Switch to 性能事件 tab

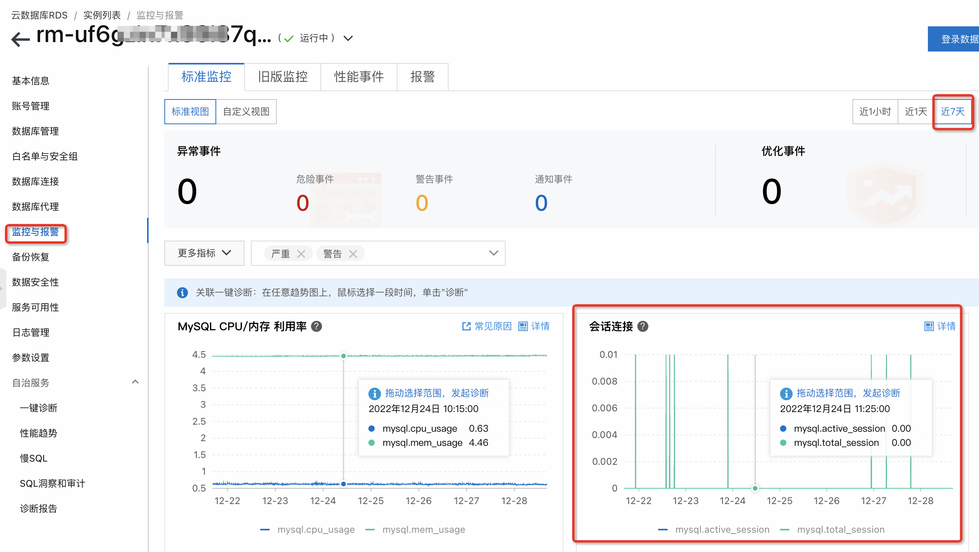pyautogui.click(x=359, y=77)
